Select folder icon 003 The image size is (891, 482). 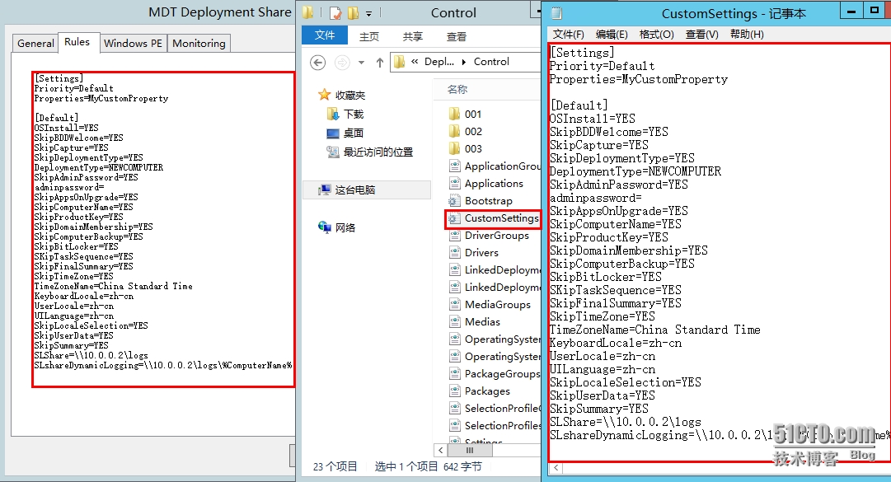[455, 149]
